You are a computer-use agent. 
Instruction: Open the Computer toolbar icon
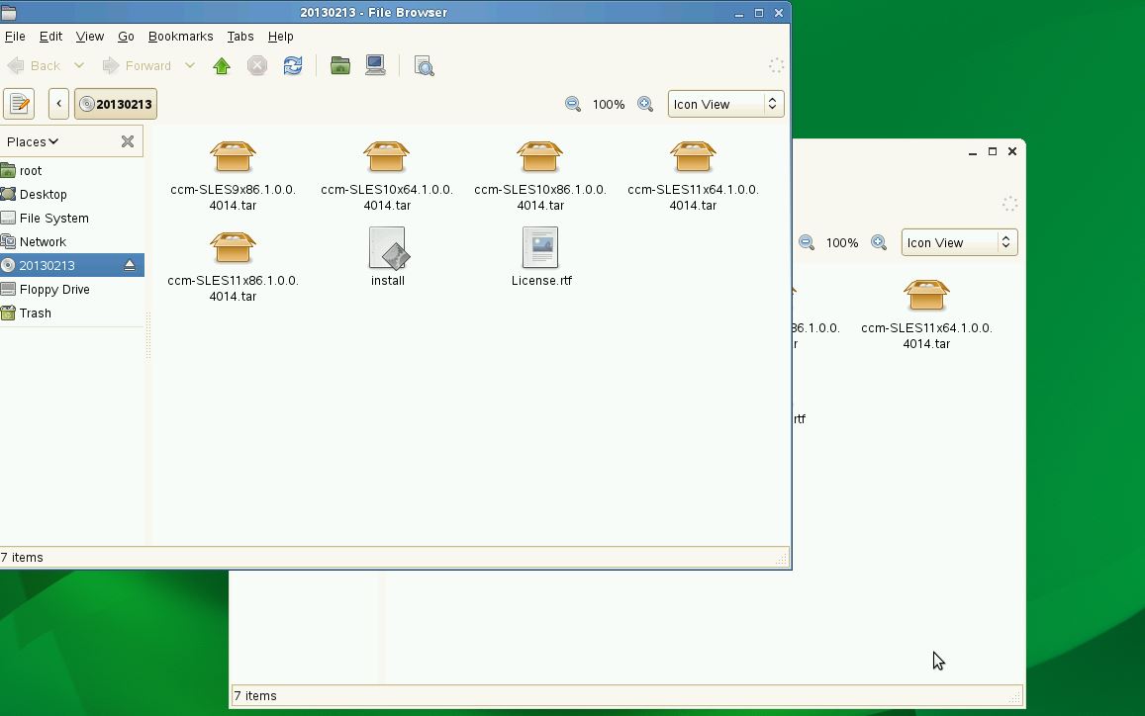(x=375, y=65)
